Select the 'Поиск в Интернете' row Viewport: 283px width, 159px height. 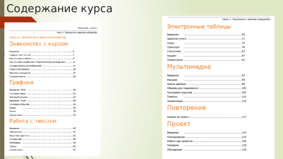[x=42, y=69]
